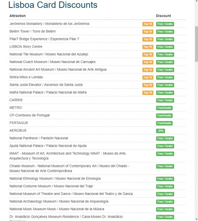198x221 pixels.
Task: Click the Attraction column header
Action: (17, 16)
